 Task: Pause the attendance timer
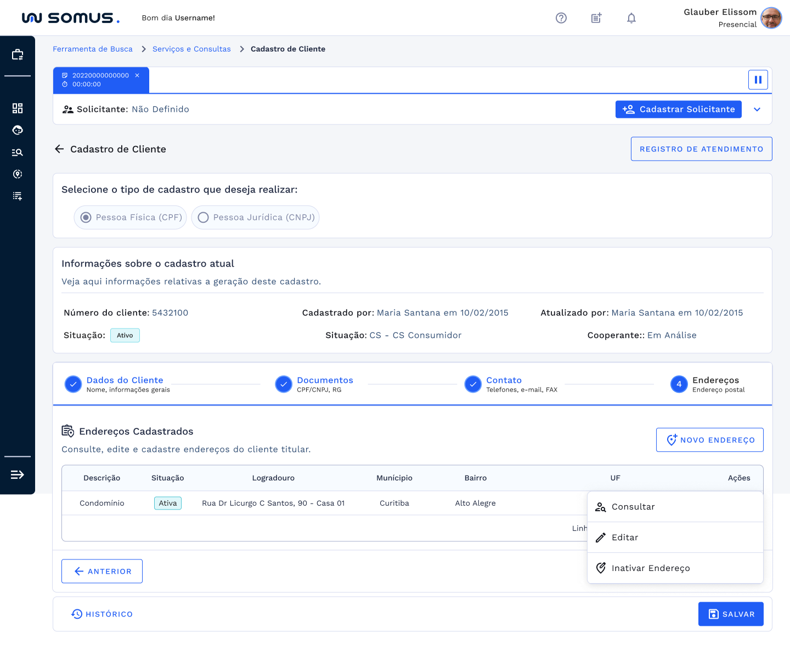point(758,80)
